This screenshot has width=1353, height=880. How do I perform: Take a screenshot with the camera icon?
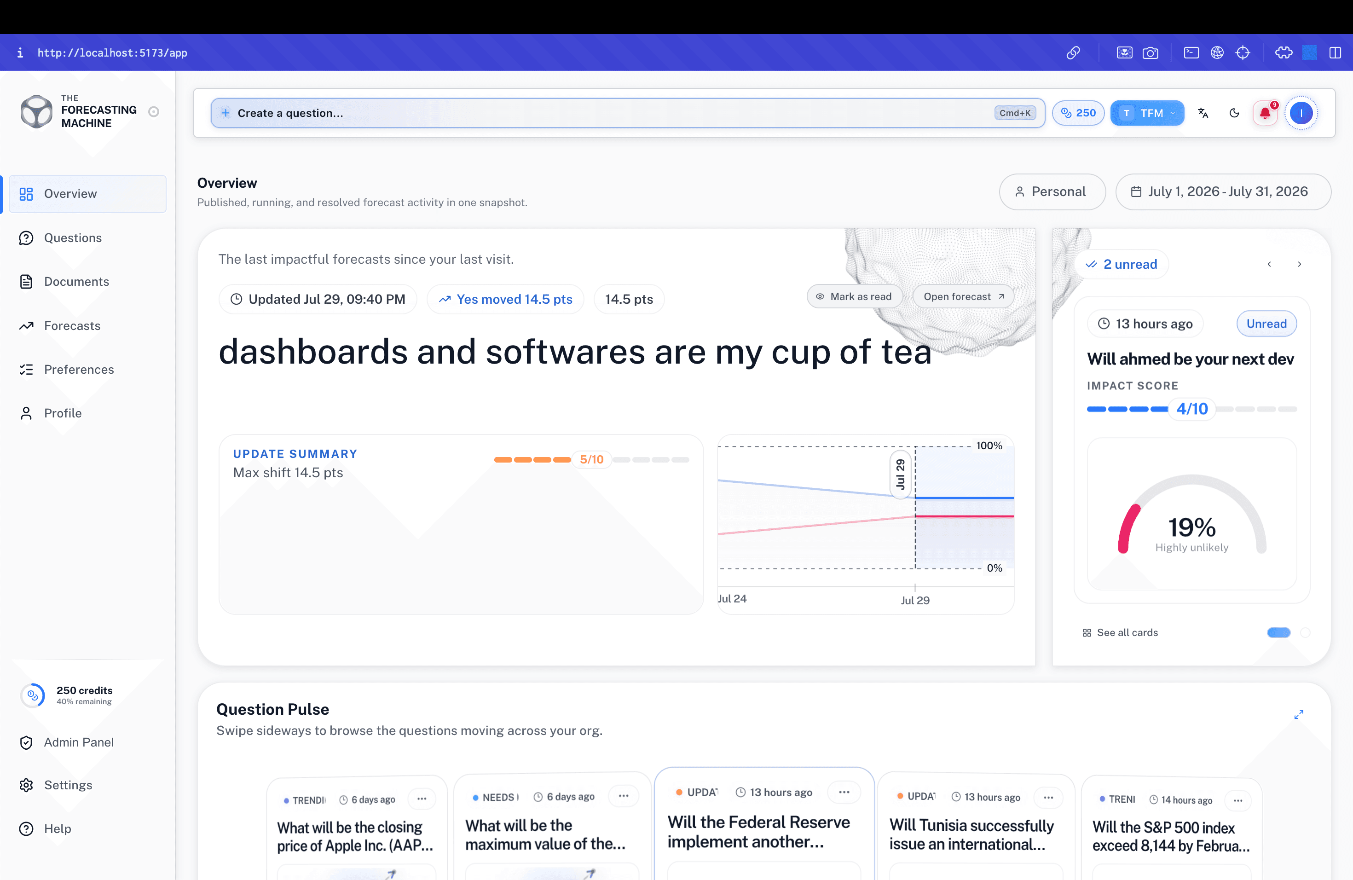pos(1150,53)
